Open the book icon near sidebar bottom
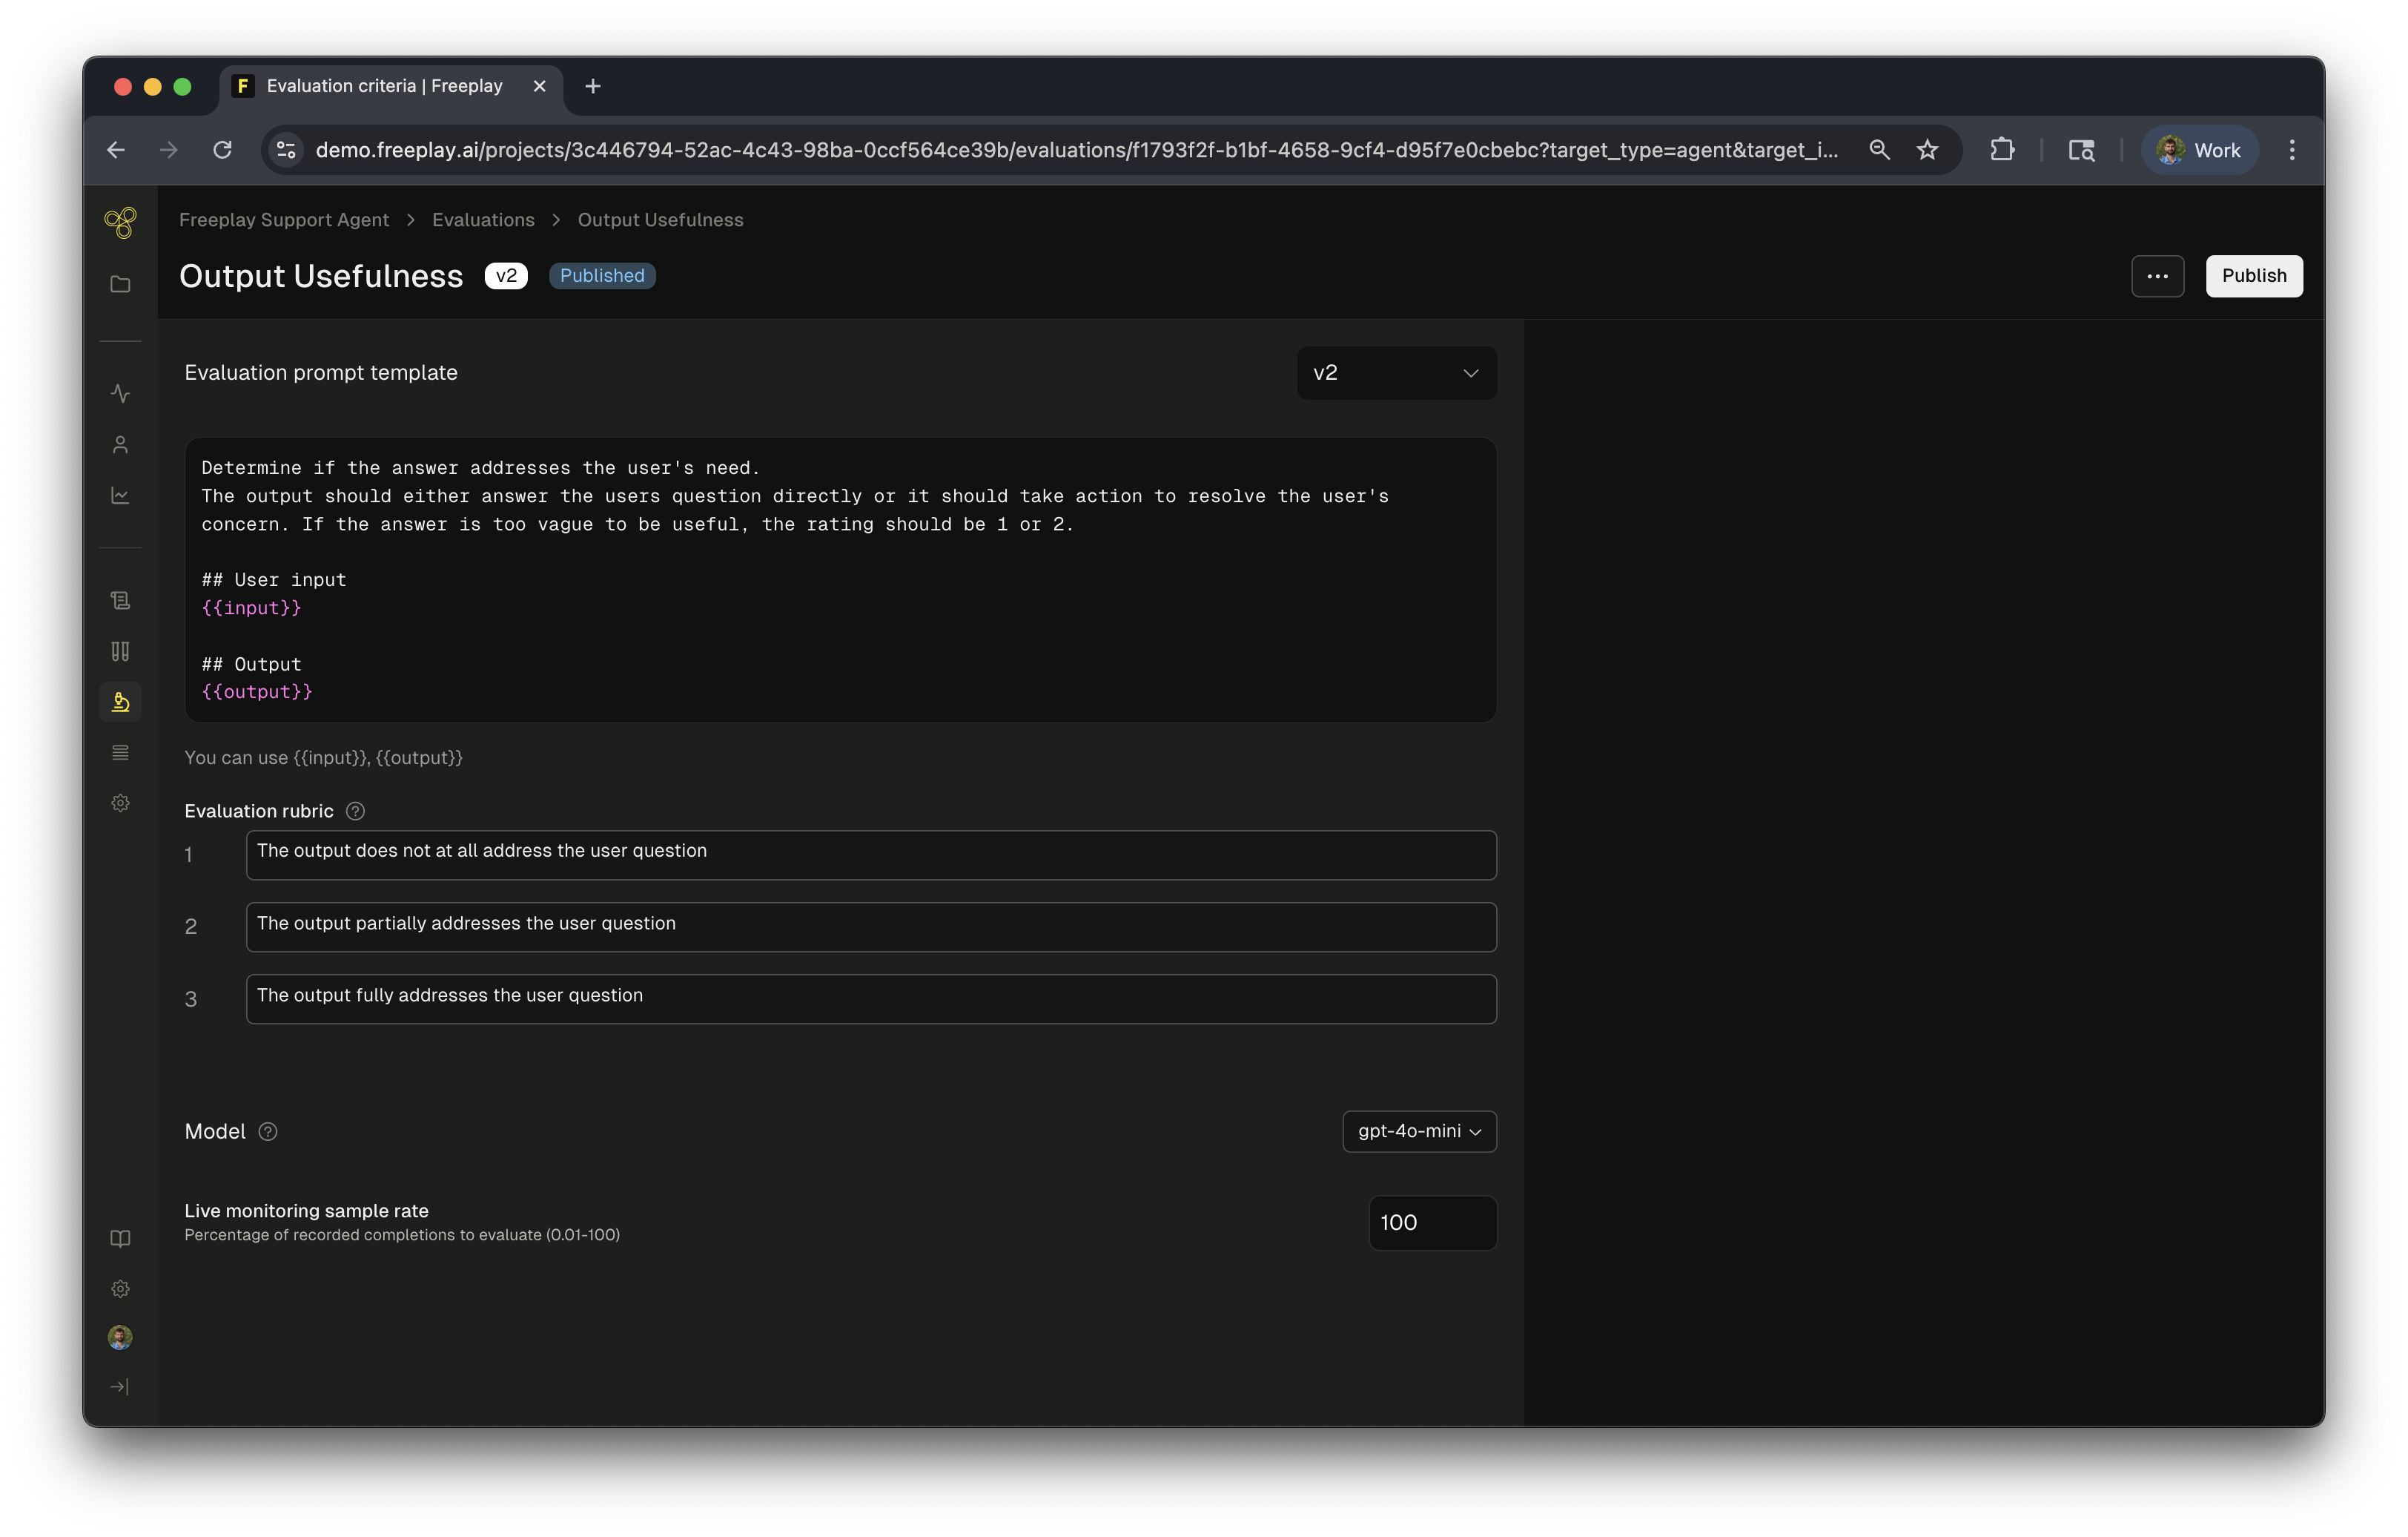This screenshot has width=2408, height=1537. [x=120, y=1239]
